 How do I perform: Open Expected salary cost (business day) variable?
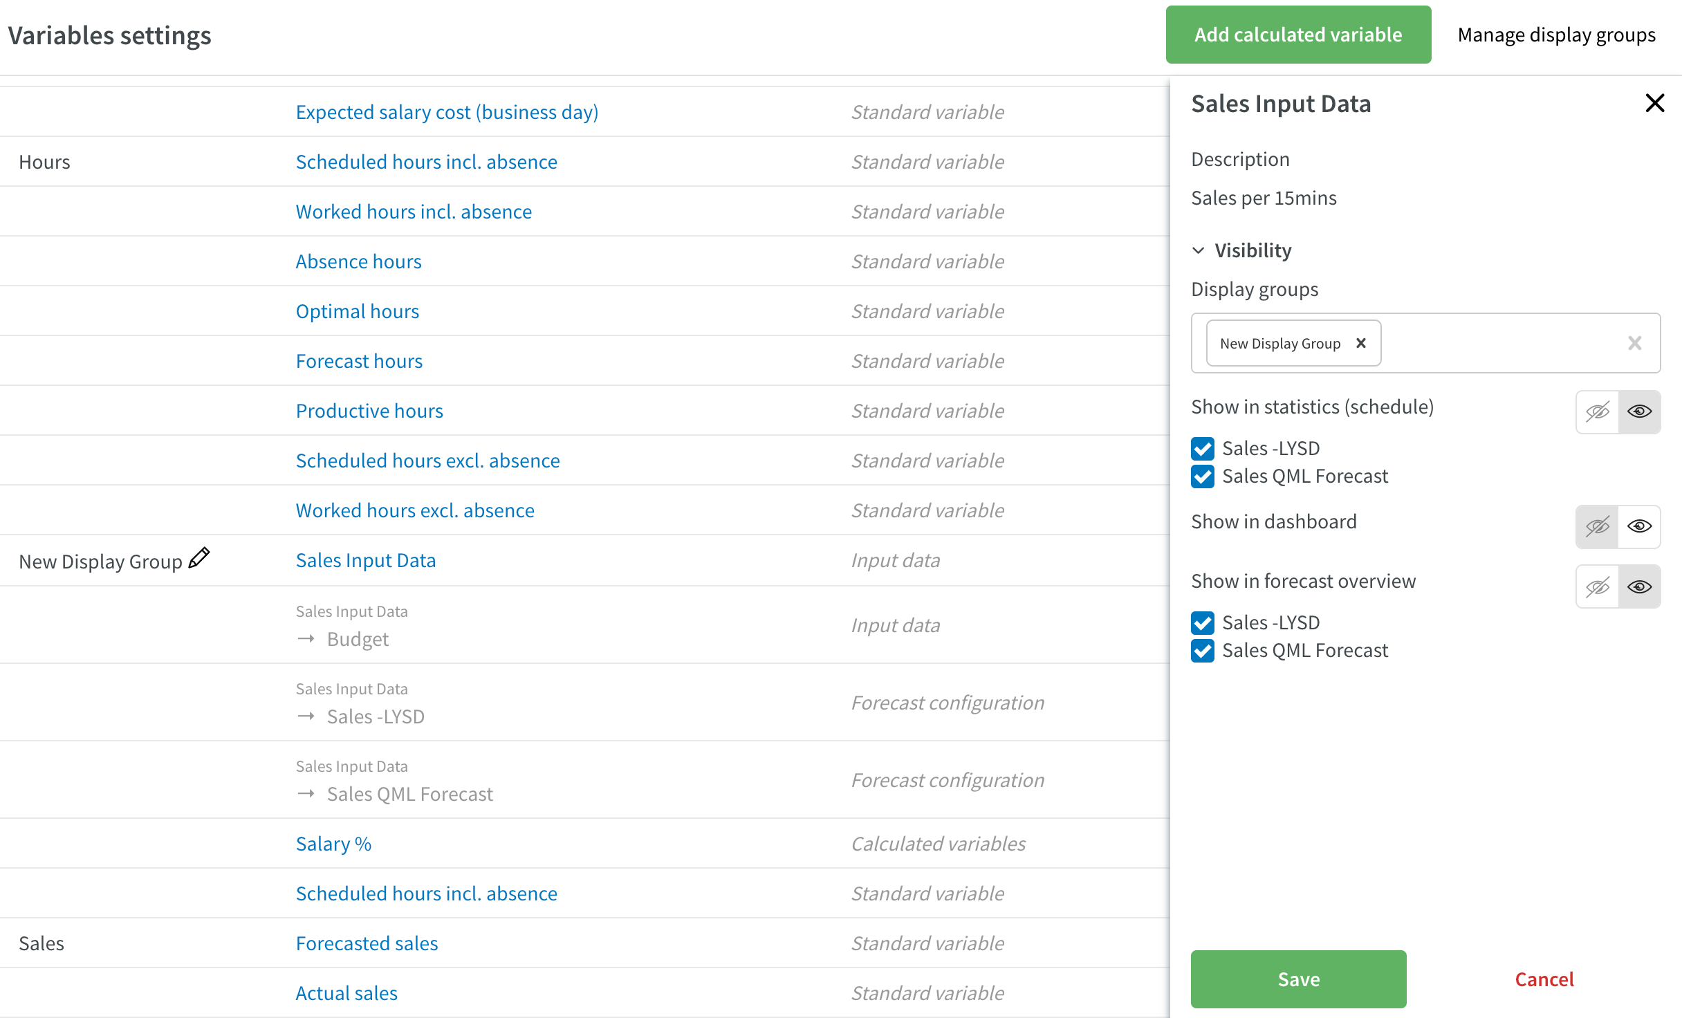point(447,112)
